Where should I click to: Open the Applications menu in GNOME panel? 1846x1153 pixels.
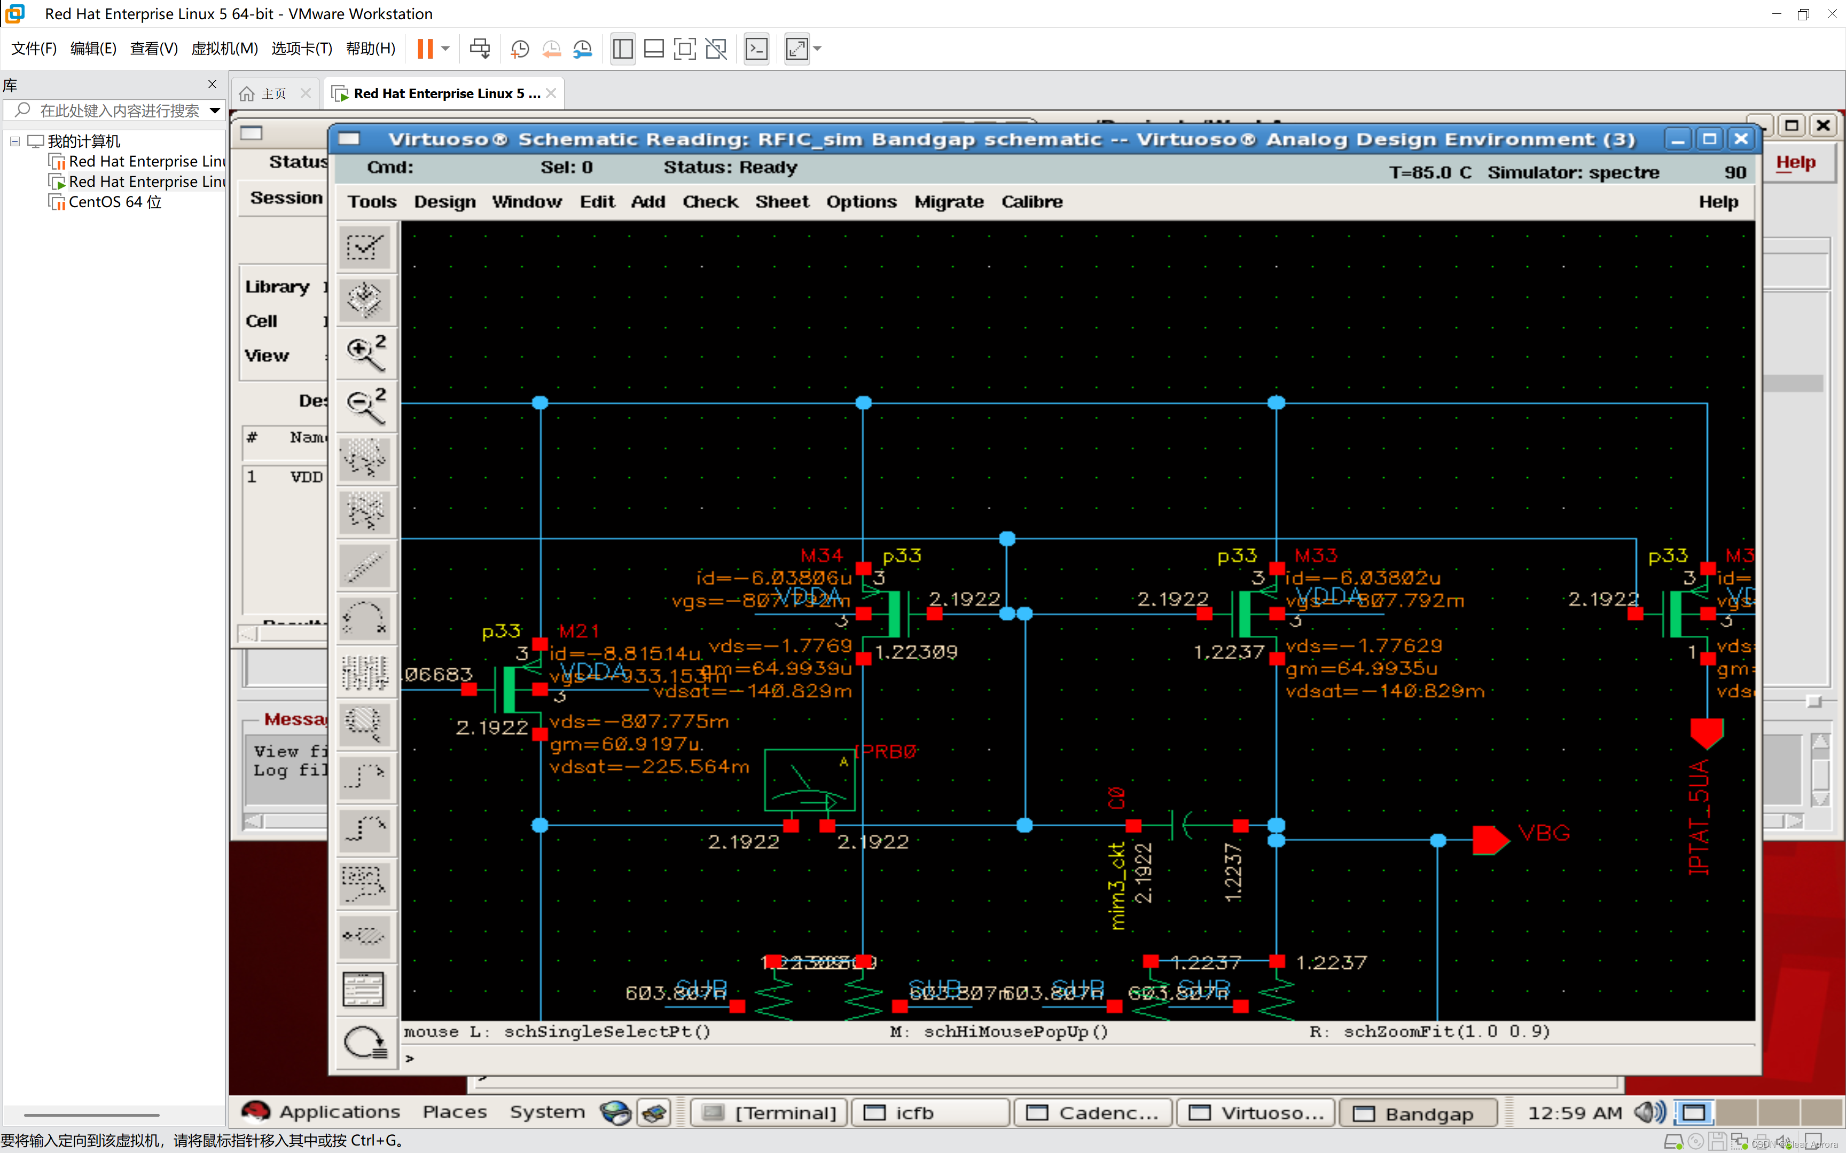click(x=339, y=1112)
